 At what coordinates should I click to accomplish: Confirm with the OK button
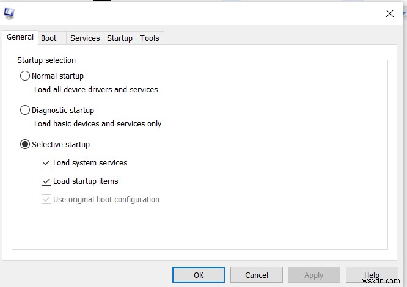coord(199,275)
